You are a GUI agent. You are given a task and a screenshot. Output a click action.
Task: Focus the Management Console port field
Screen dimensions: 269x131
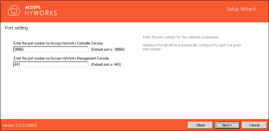[x=51, y=64]
